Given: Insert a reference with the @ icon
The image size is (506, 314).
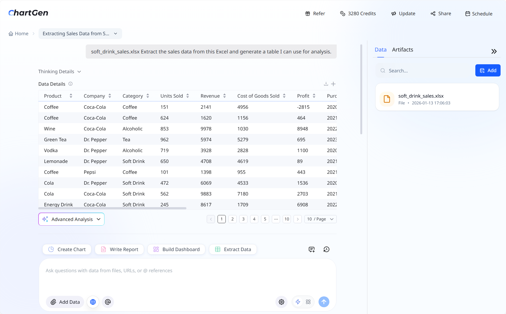Looking at the screenshot, I should (x=108, y=302).
